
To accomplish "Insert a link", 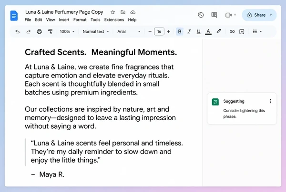I will pos(232,31).
